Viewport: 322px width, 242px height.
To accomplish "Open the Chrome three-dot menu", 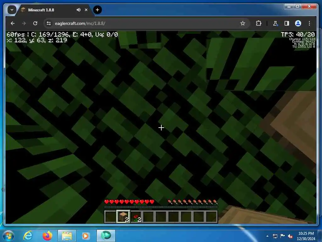I will coord(309,23).
